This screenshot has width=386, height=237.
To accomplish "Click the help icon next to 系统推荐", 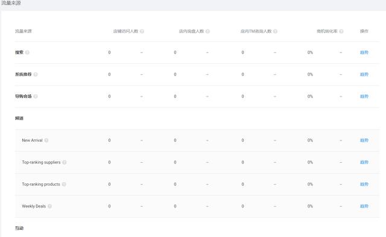I will point(36,74).
